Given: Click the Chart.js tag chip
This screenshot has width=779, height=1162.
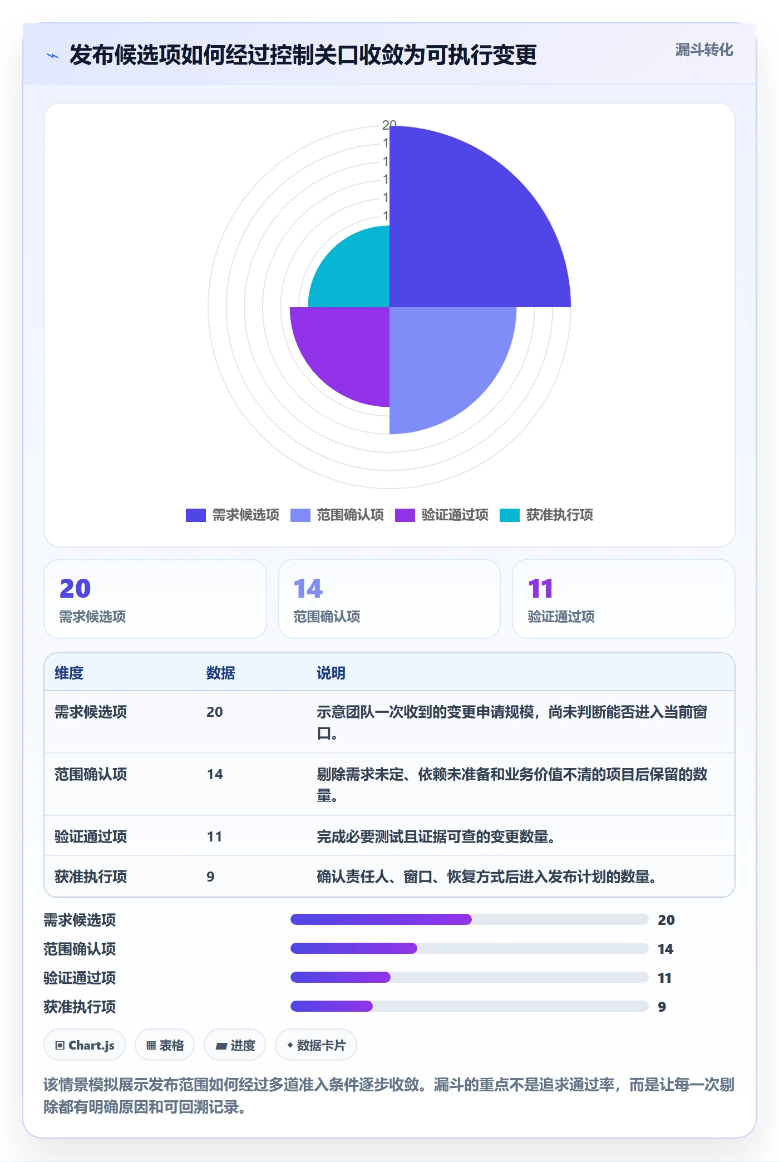Looking at the screenshot, I should click(x=85, y=1045).
